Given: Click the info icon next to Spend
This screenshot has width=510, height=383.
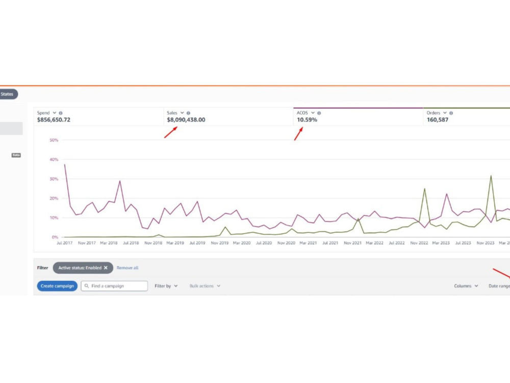Looking at the screenshot, I should pos(61,113).
